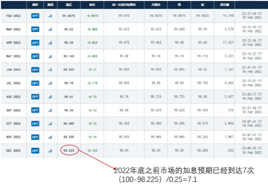Click the change value -0.125
The height and width of the screenshot is (184, 268).
pyautogui.click(x=92, y=150)
